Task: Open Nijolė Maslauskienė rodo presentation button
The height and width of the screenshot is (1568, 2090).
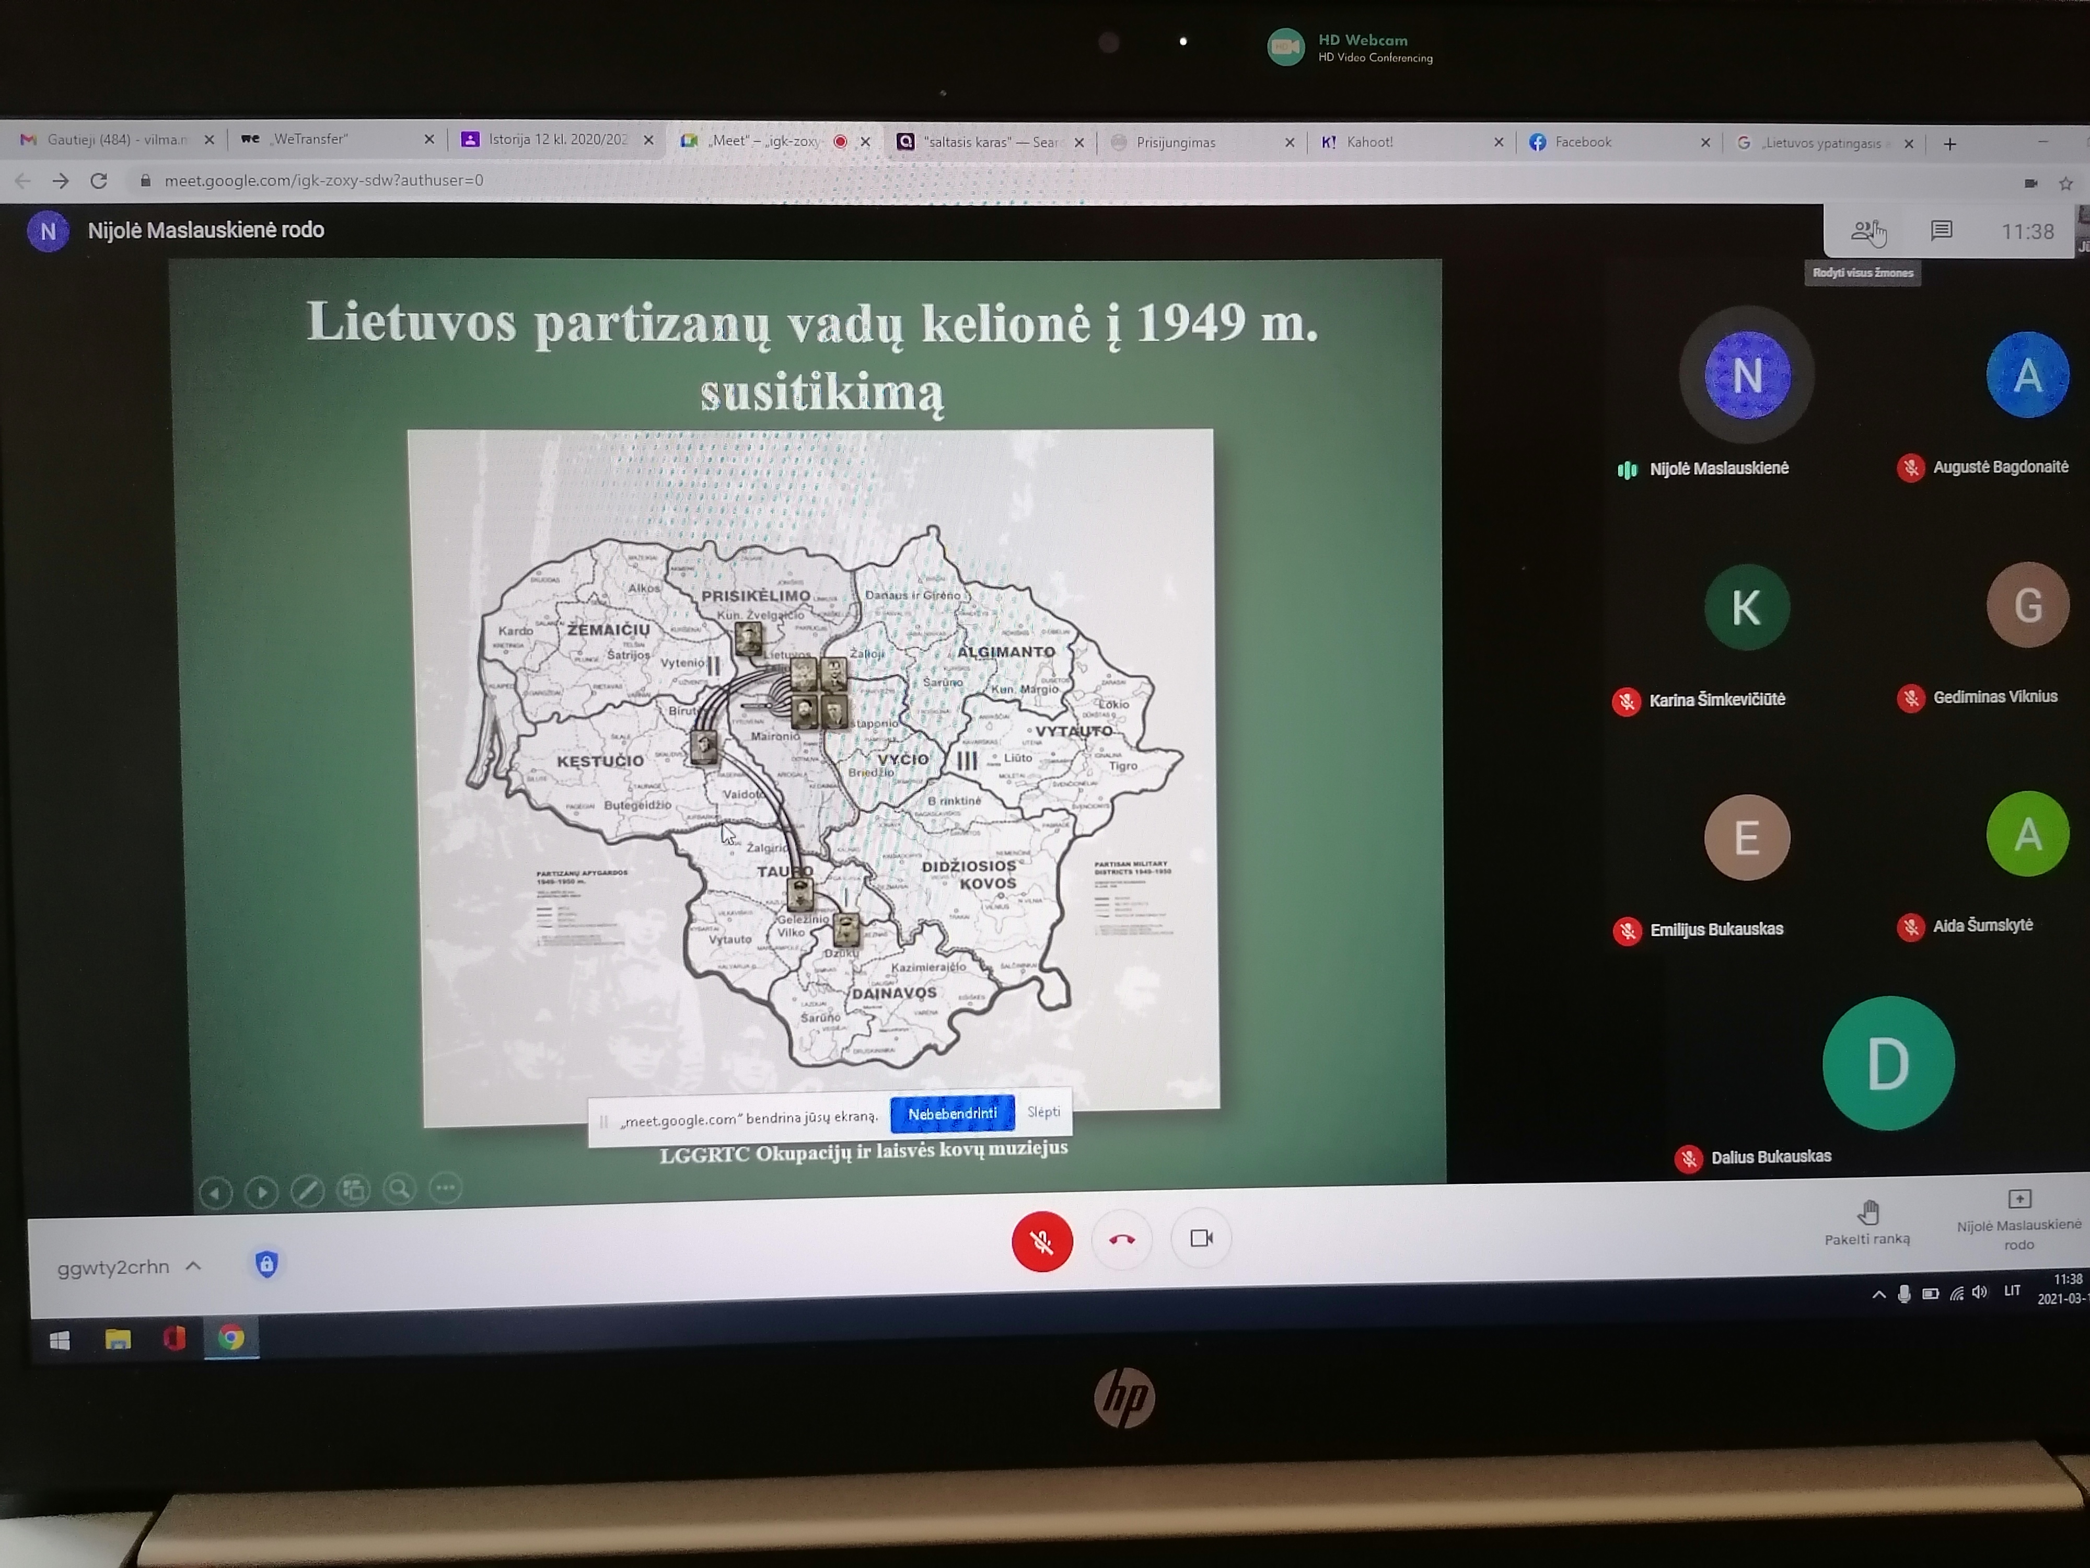Action: [x=2019, y=1221]
